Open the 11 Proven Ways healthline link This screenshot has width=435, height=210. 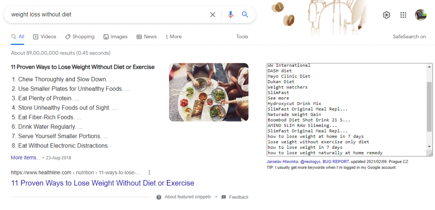(x=102, y=183)
